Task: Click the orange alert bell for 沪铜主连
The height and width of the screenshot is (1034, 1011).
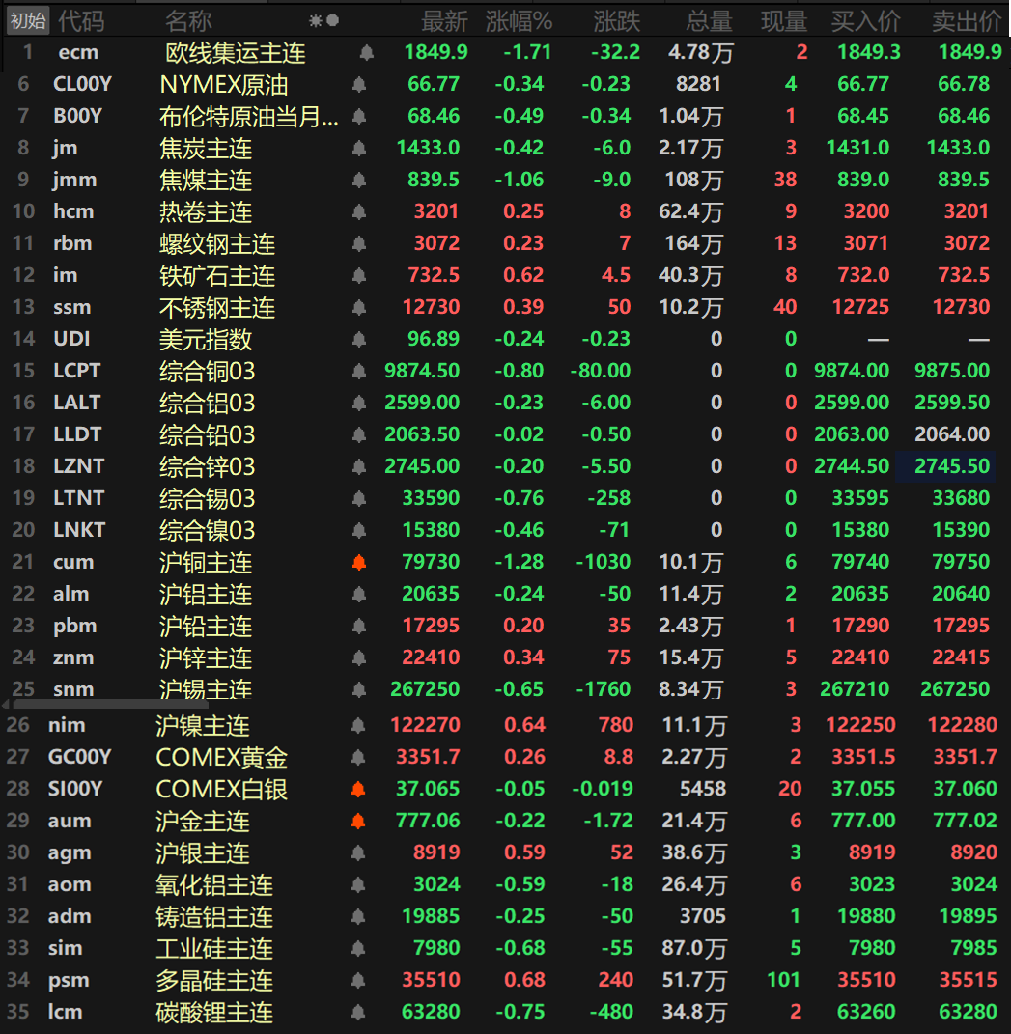Action: click(x=359, y=563)
